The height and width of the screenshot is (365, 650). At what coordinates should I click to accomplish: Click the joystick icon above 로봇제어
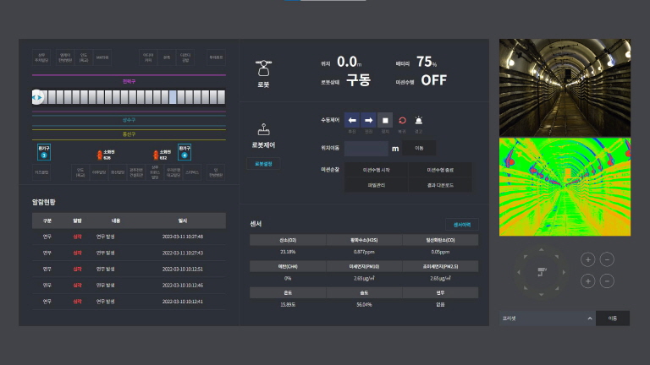262,130
